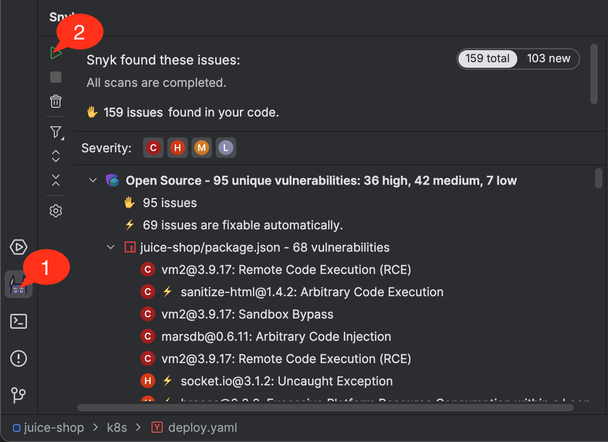Open the Snyk settings gear
Viewport: 608px width, 442px height.
tap(56, 210)
